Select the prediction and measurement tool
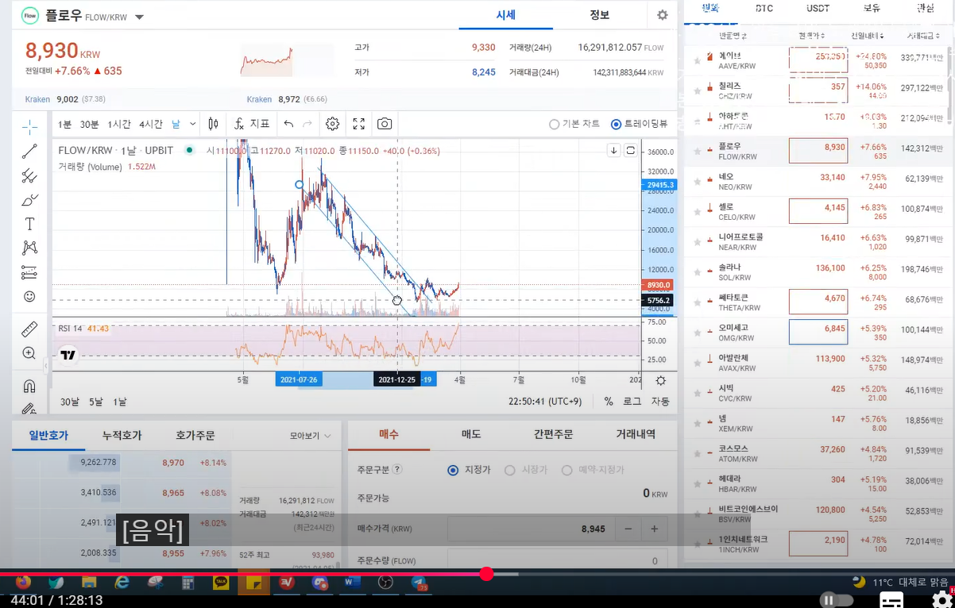 pyautogui.click(x=29, y=272)
